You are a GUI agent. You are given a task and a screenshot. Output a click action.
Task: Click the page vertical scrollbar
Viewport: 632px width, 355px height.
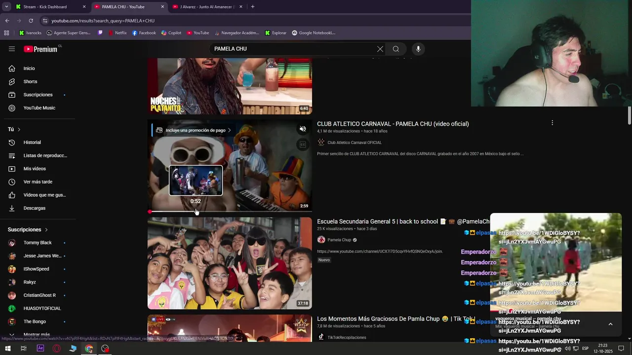pyautogui.click(x=630, y=116)
